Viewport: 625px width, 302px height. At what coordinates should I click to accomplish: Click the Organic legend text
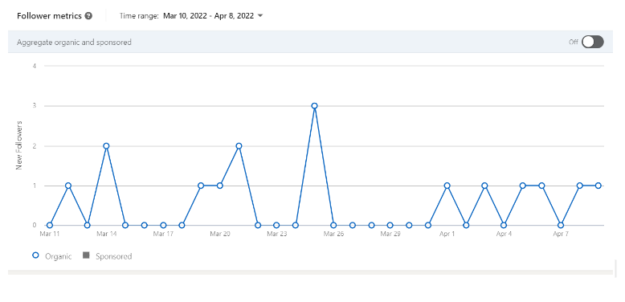click(58, 256)
